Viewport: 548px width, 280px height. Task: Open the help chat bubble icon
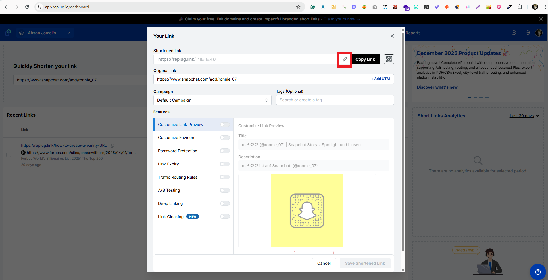(538, 272)
